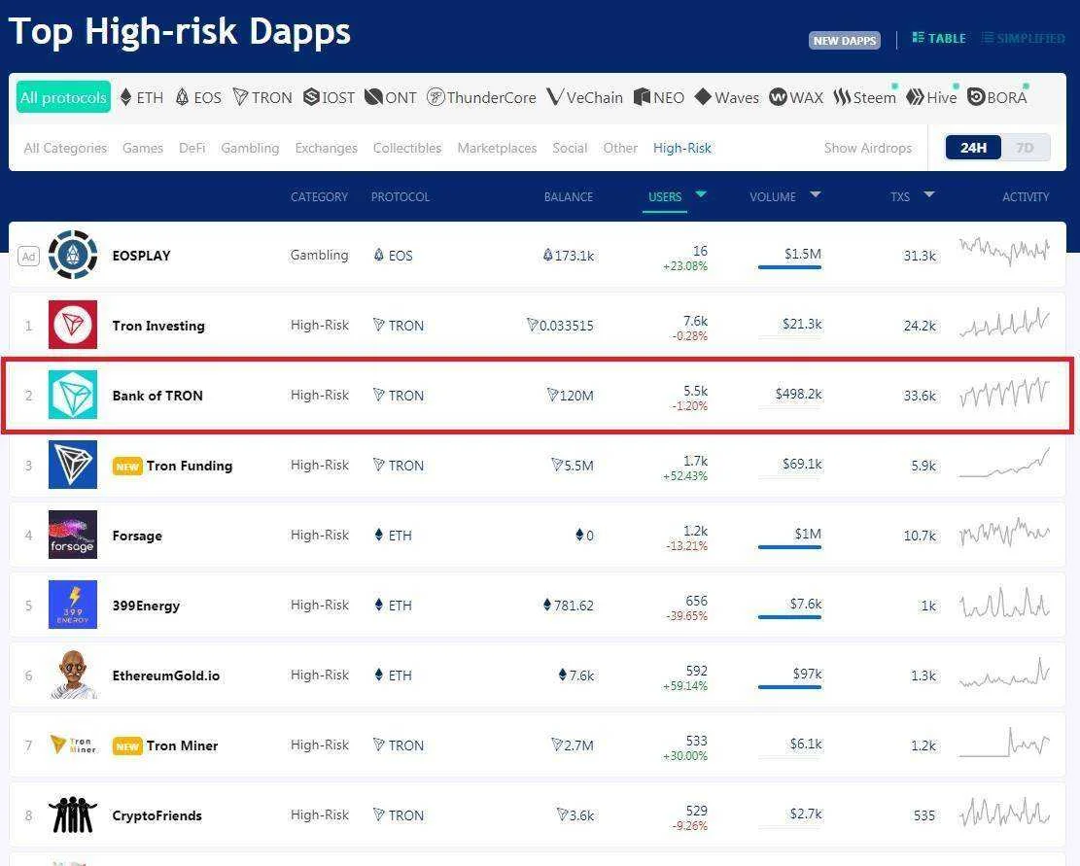Filter by ETH protocol
1080x866 pixels.
142,98
